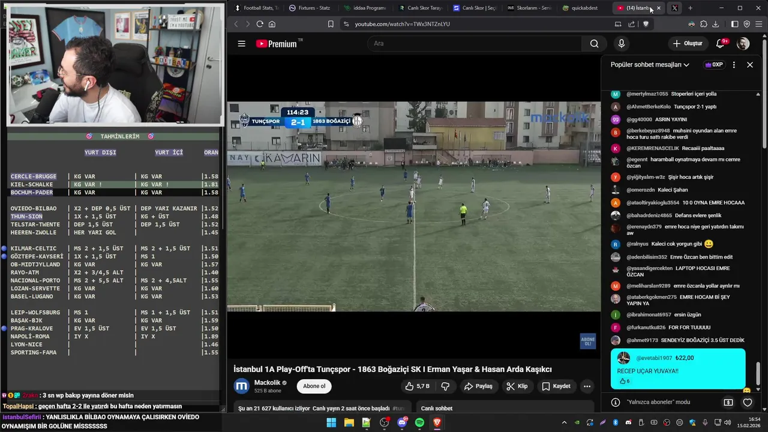The image size is (768, 432).
Task: Open the YouTube account avatar menu
Action: (x=743, y=43)
